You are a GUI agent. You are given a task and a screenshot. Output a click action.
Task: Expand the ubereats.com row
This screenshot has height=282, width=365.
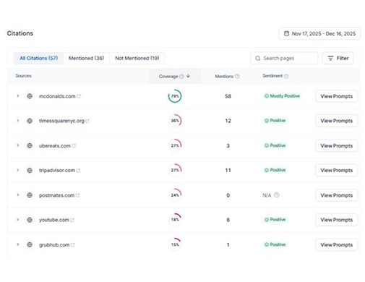point(18,145)
